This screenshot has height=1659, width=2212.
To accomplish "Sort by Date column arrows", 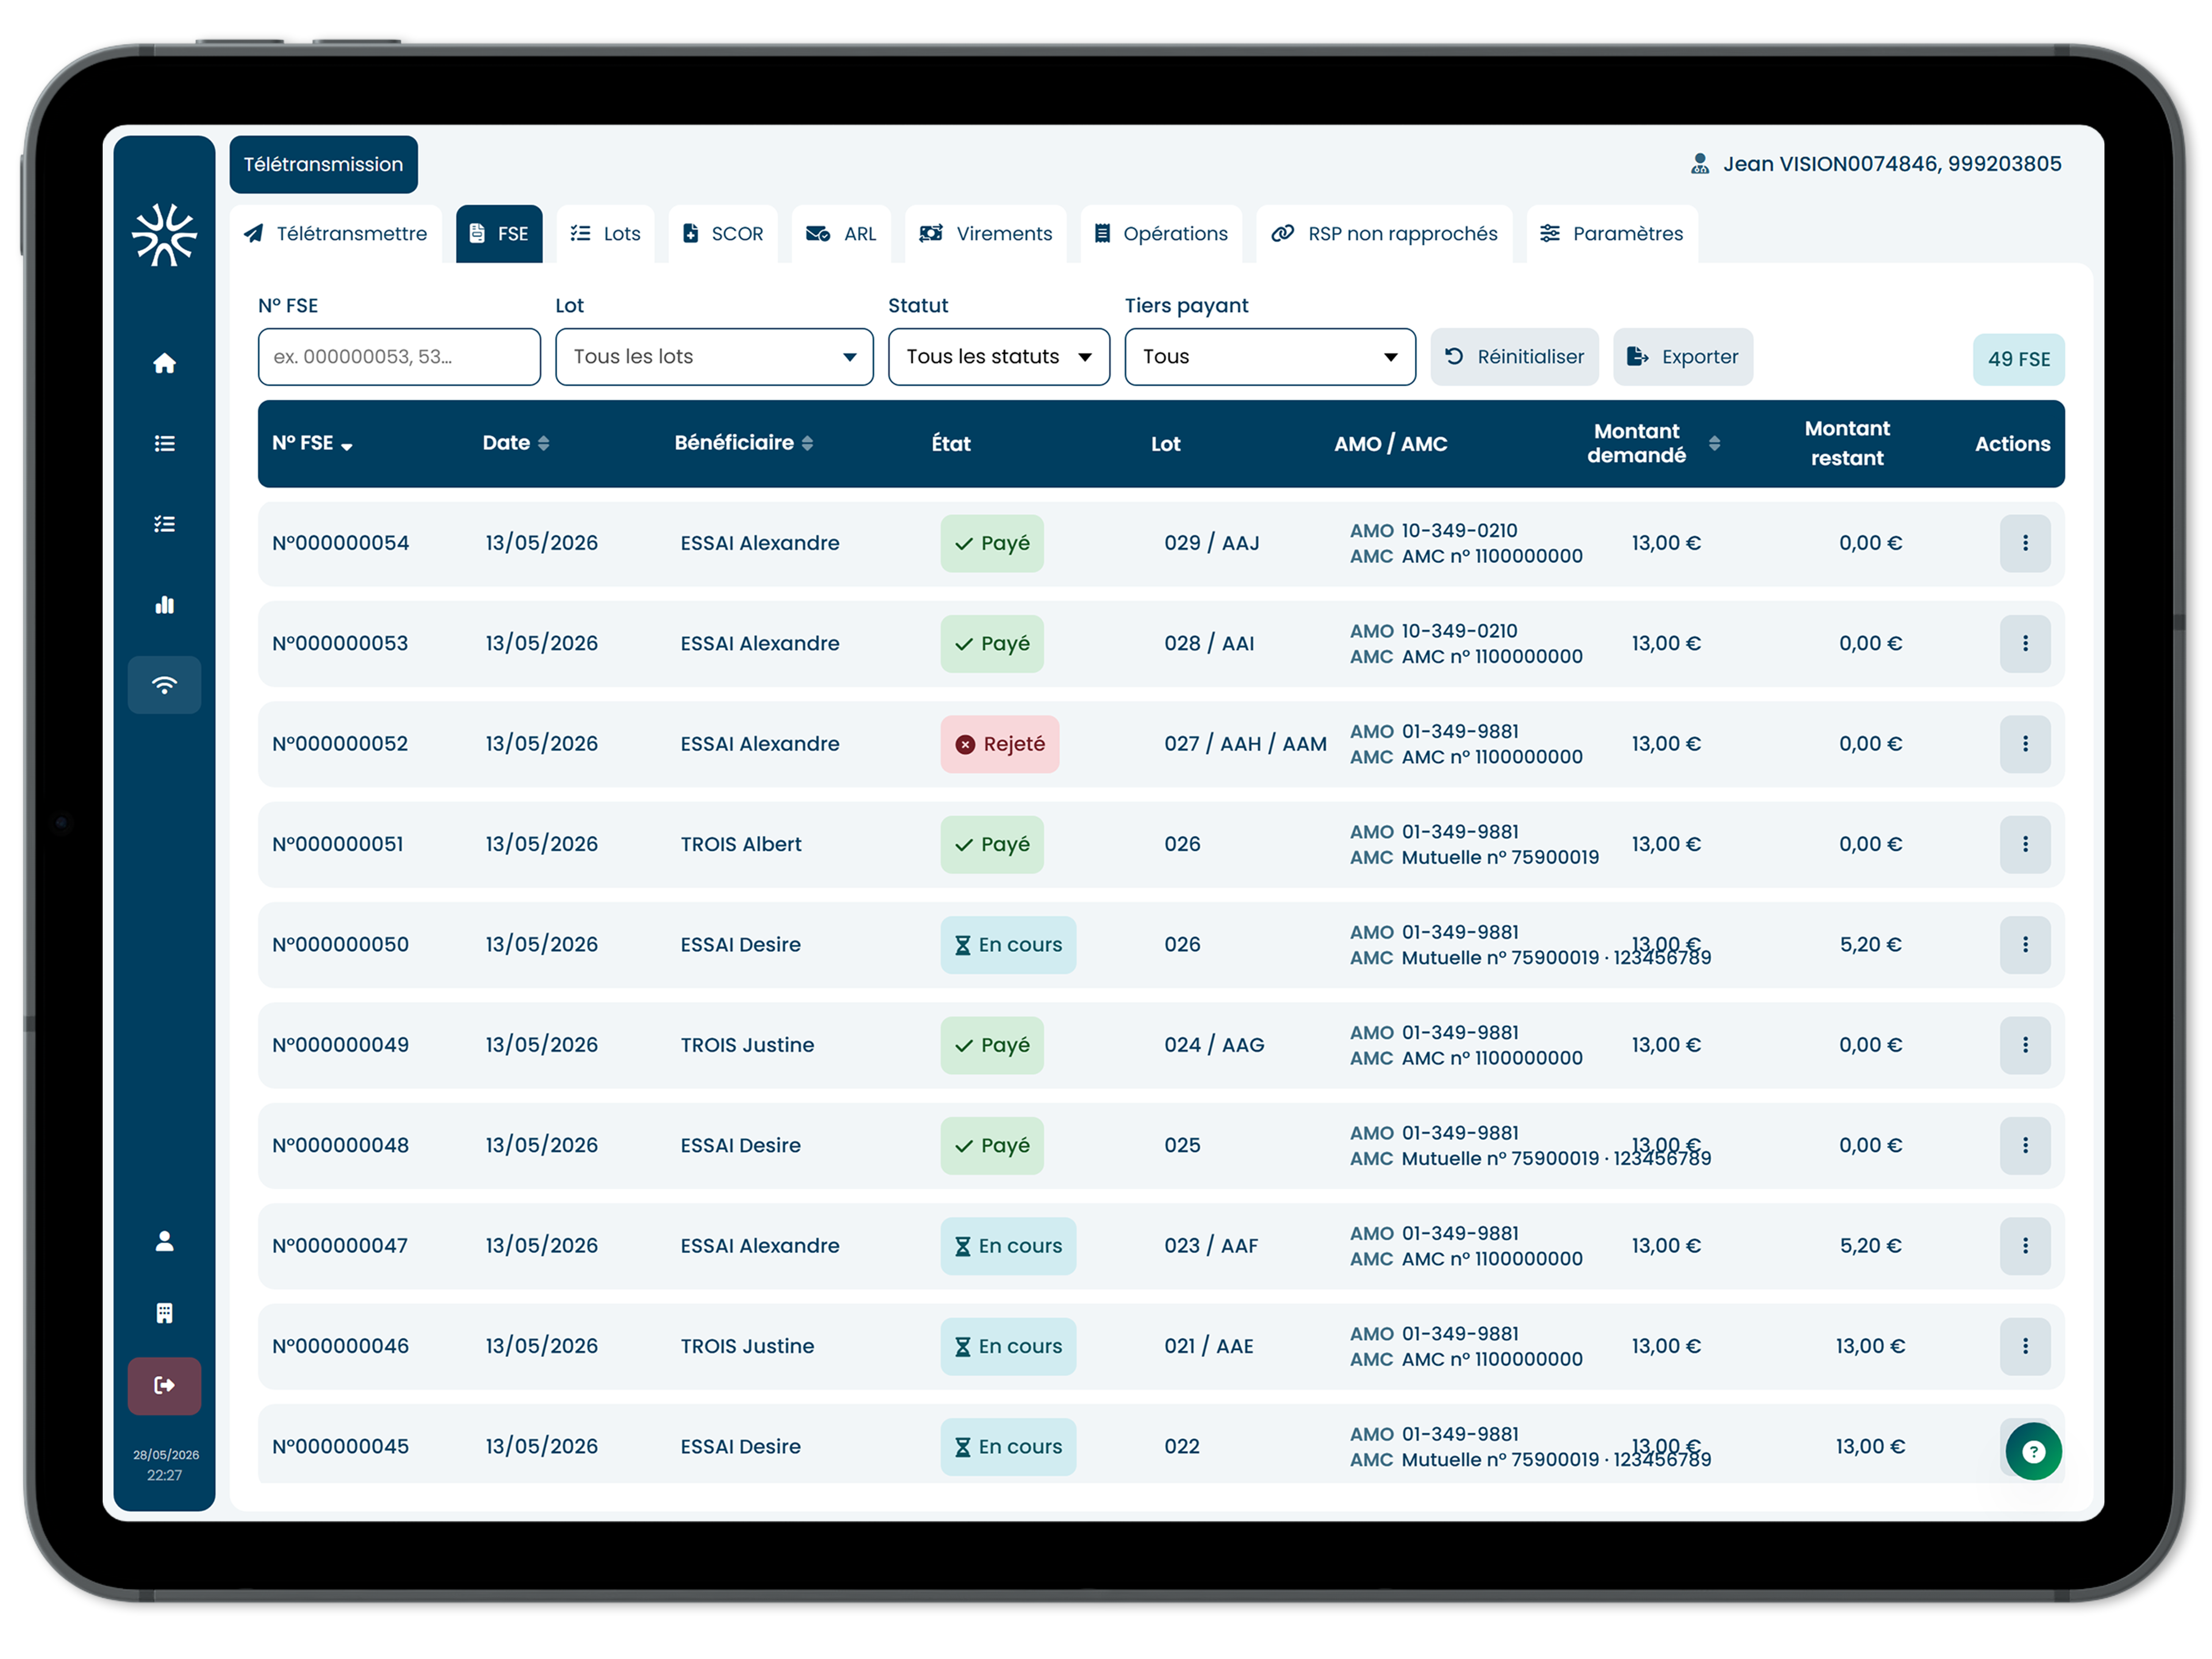I will point(544,443).
